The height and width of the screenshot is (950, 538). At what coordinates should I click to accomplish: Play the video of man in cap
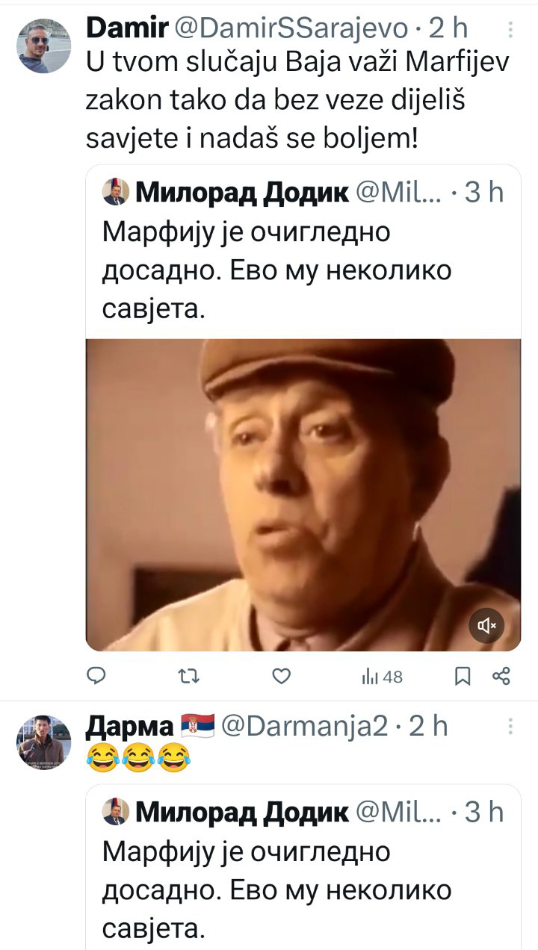click(x=303, y=495)
